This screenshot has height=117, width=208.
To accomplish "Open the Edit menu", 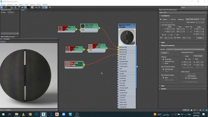I will (16, 5).
